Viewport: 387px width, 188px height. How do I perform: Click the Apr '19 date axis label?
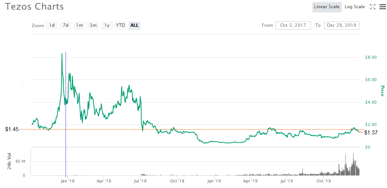pos(250,181)
